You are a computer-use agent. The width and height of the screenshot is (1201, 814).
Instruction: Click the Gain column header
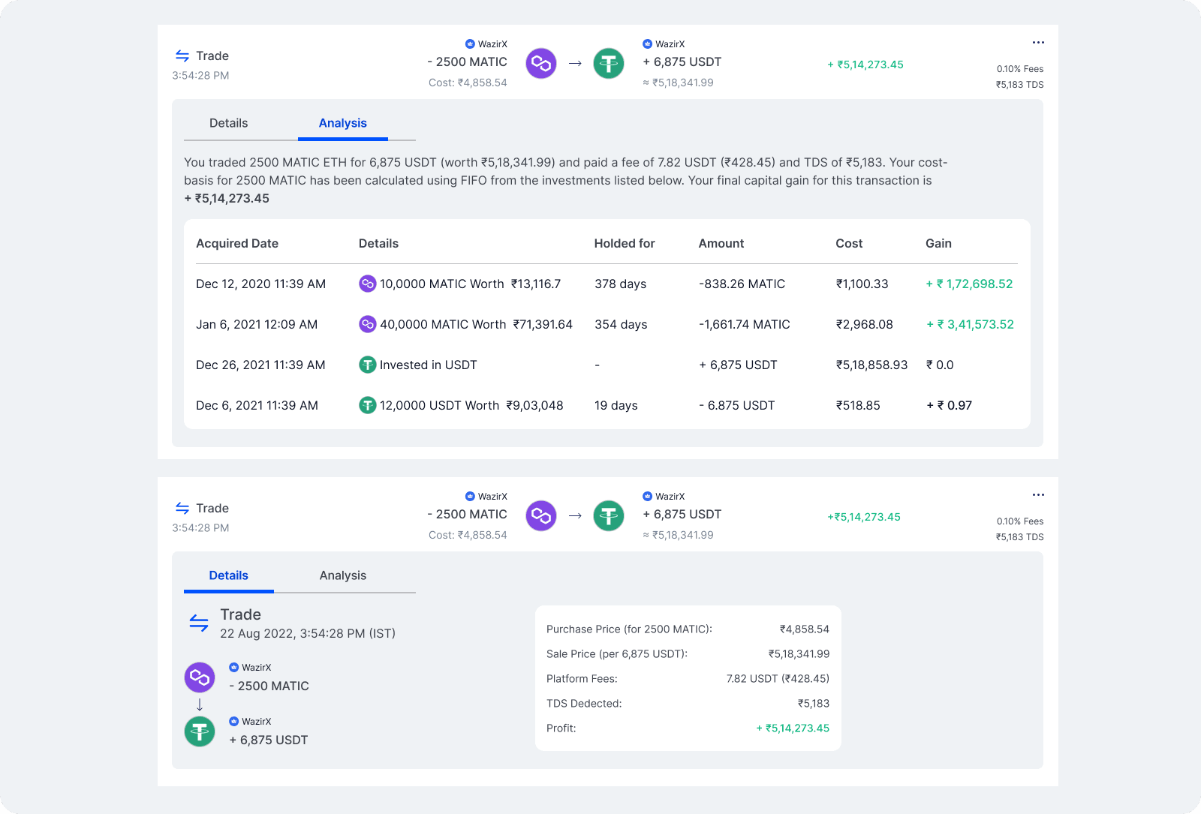click(938, 243)
